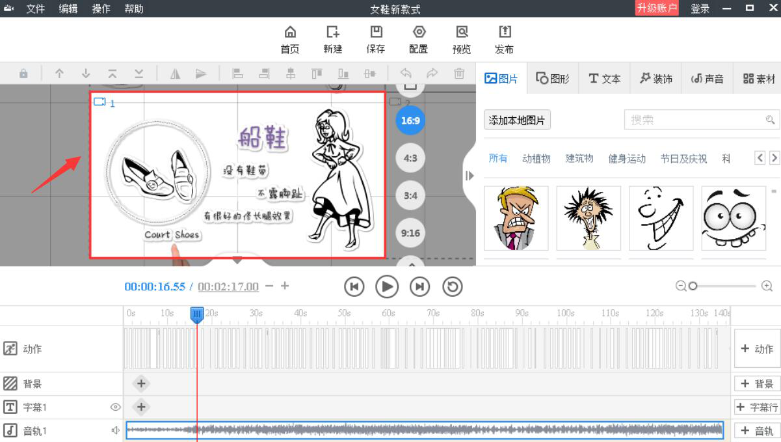
Task: Open 预览 preview
Action: pyautogui.click(x=462, y=40)
